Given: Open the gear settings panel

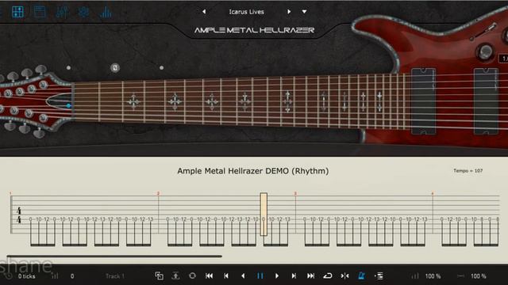Looking at the screenshot, I should [x=84, y=12].
